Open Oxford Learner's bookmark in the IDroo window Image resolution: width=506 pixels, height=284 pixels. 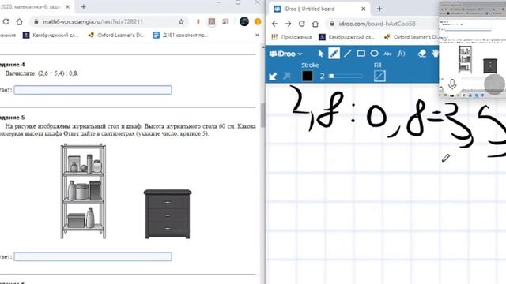point(411,37)
